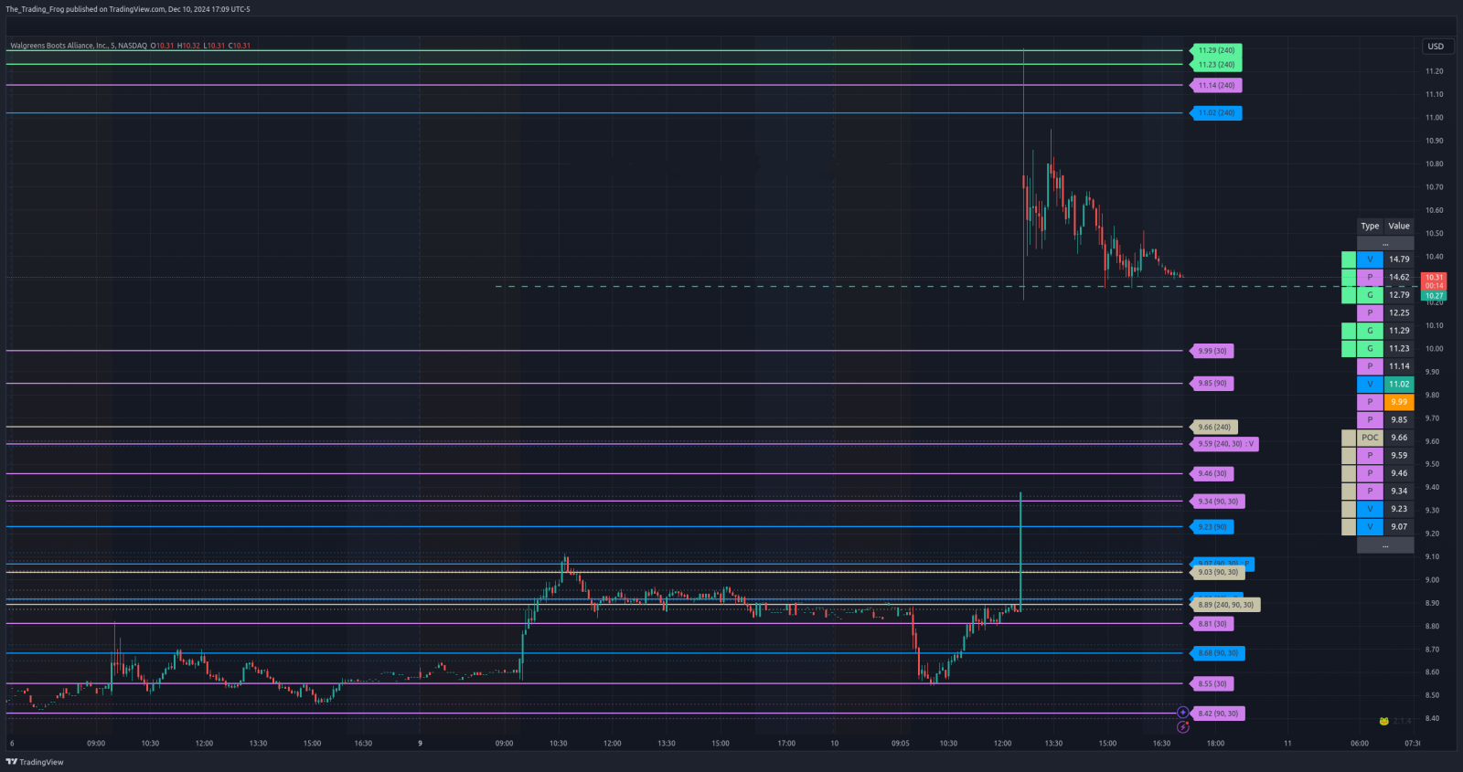Click the POC type cell
The image size is (1463, 772).
point(1370,438)
